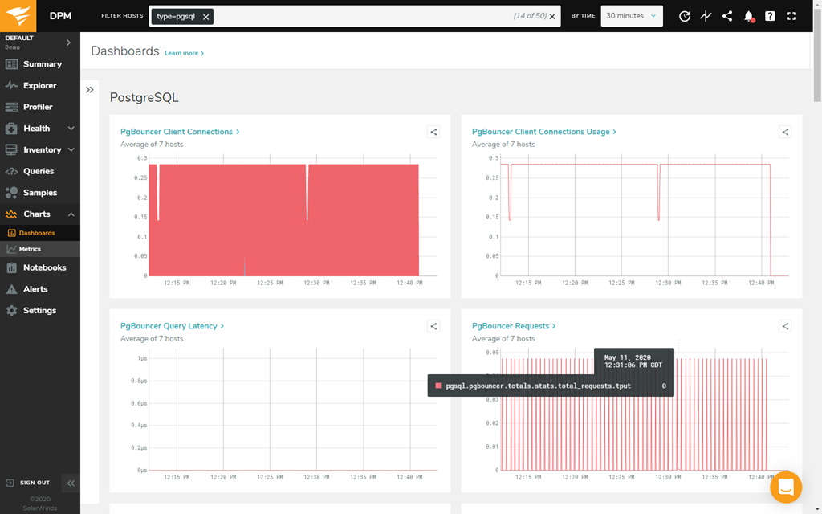The image size is (822, 514).
Task: Click the activity pulse icon in header
Action: point(706,16)
